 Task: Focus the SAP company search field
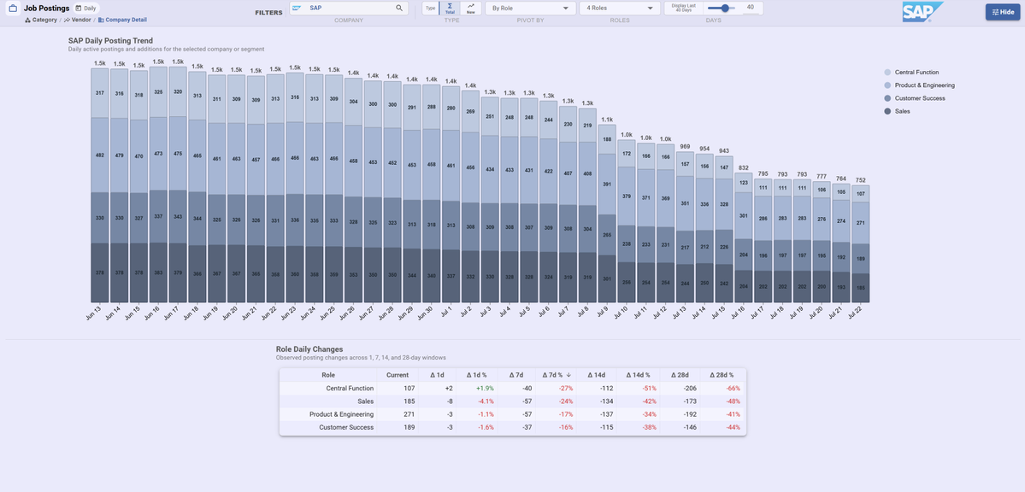(x=349, y=9)
